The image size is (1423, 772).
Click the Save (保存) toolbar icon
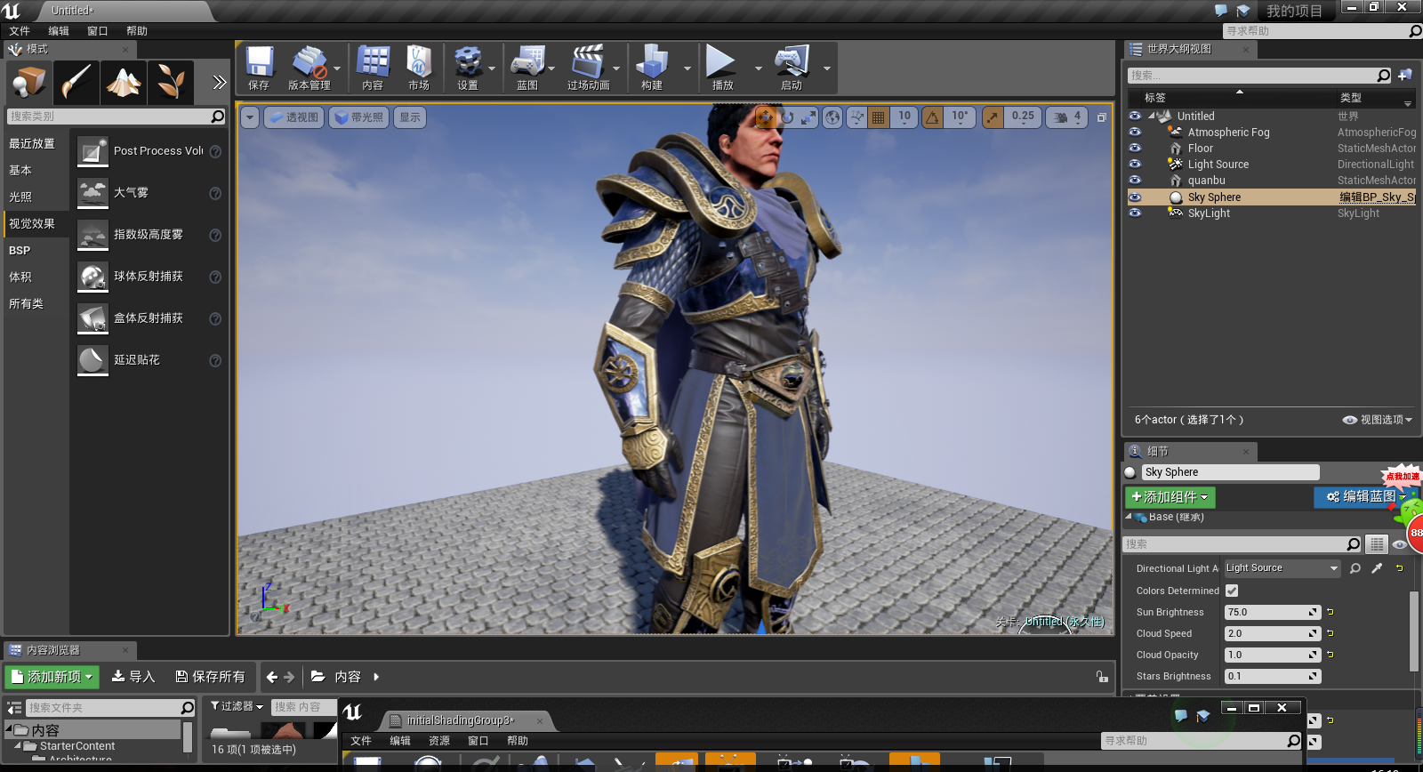click(x=259, y=68)
